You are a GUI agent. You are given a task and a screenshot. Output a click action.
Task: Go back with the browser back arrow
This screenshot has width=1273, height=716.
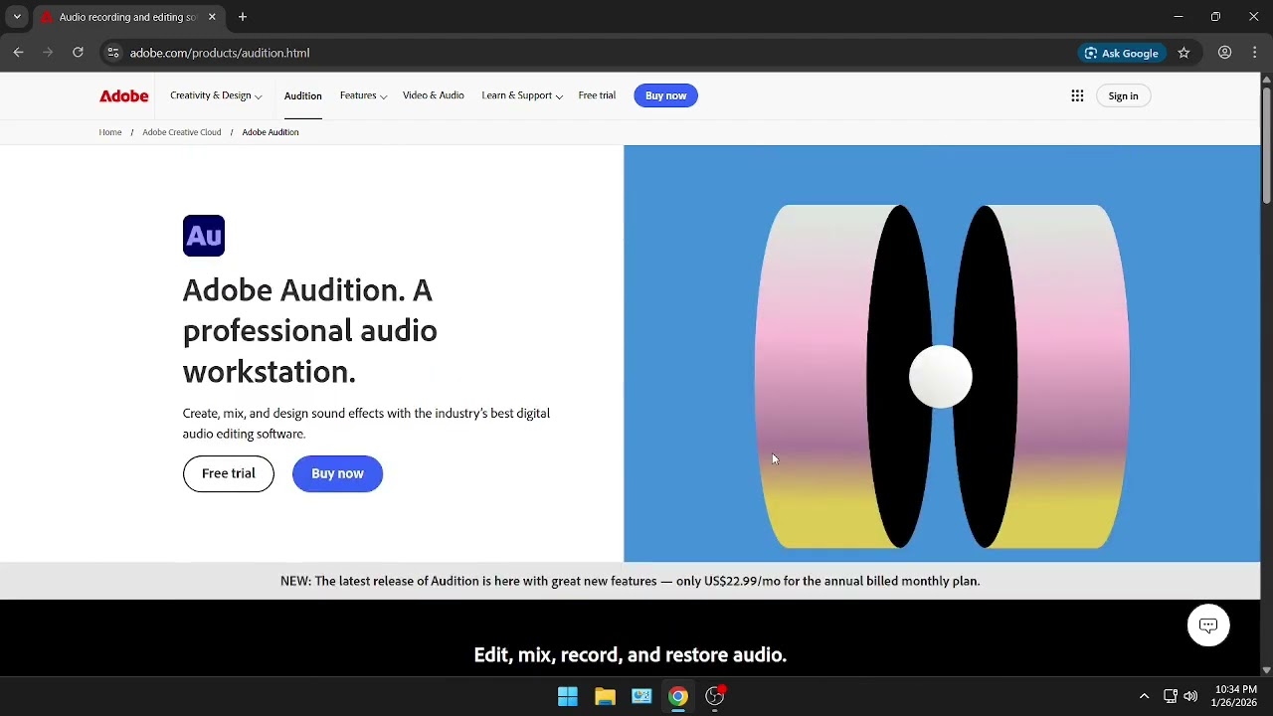point(18,53)
